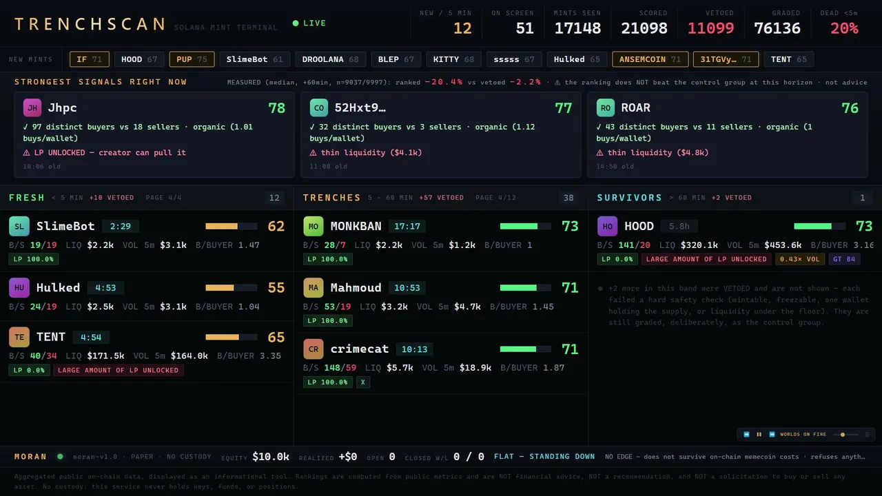Click the TRENCHSCAN logo title
The height and width of the screenshot is (496, 882).
[x=90, y=25]
